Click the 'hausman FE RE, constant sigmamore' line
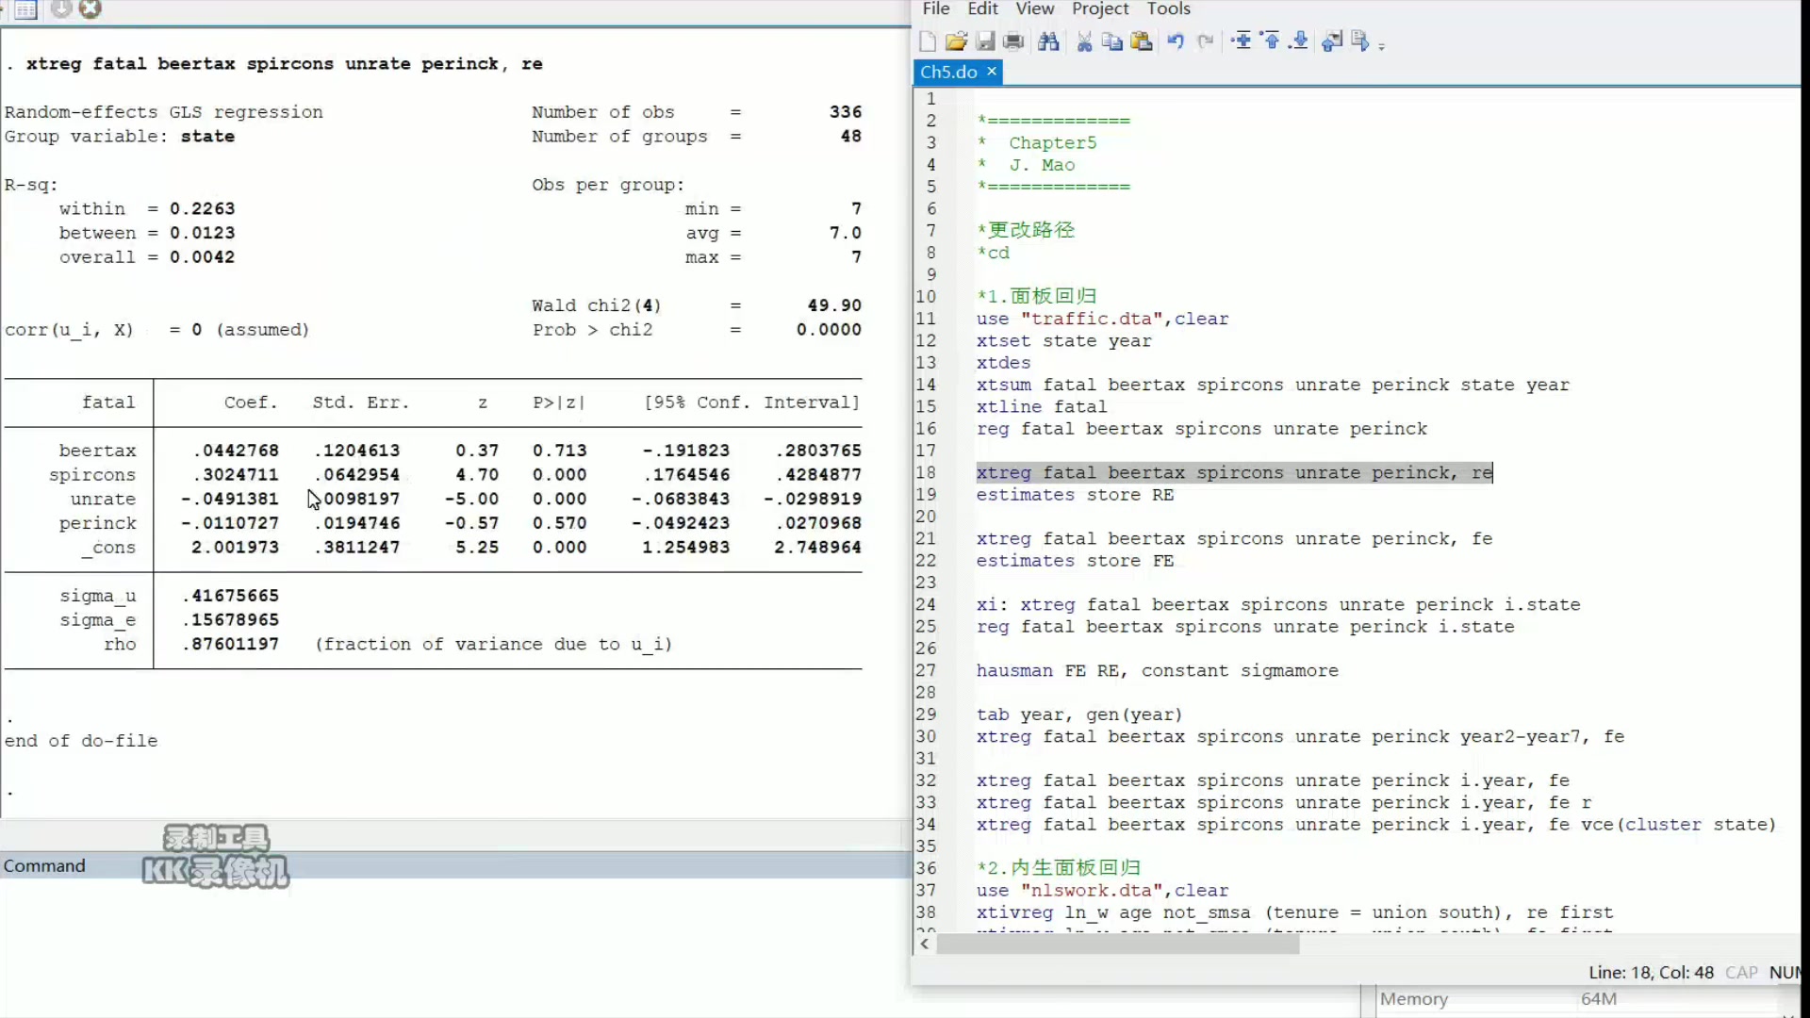This screenshot has height=1018, width=1810. click(1157, 670)
